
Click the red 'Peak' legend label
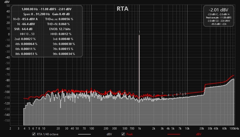coord(129,134)
